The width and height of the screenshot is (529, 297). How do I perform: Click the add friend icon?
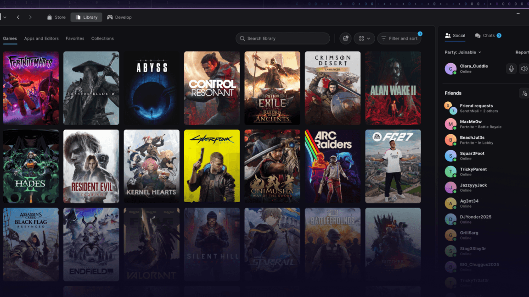(524, 93)
